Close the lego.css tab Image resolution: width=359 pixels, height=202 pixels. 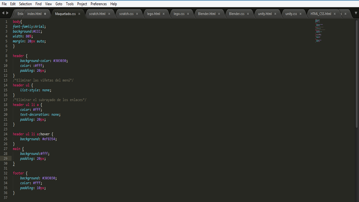coord(188,14)
